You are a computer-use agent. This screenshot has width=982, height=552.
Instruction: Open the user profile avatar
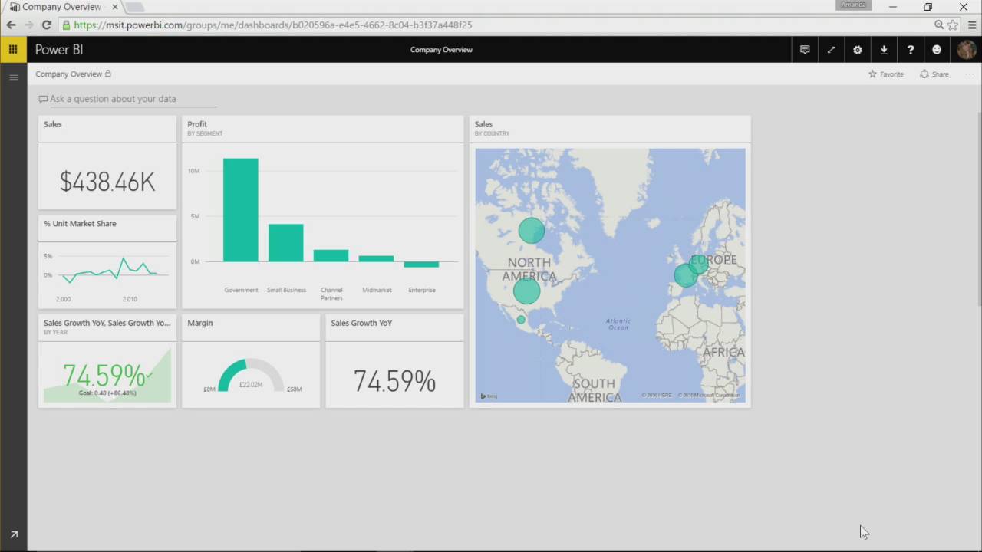tap(966, 50)
